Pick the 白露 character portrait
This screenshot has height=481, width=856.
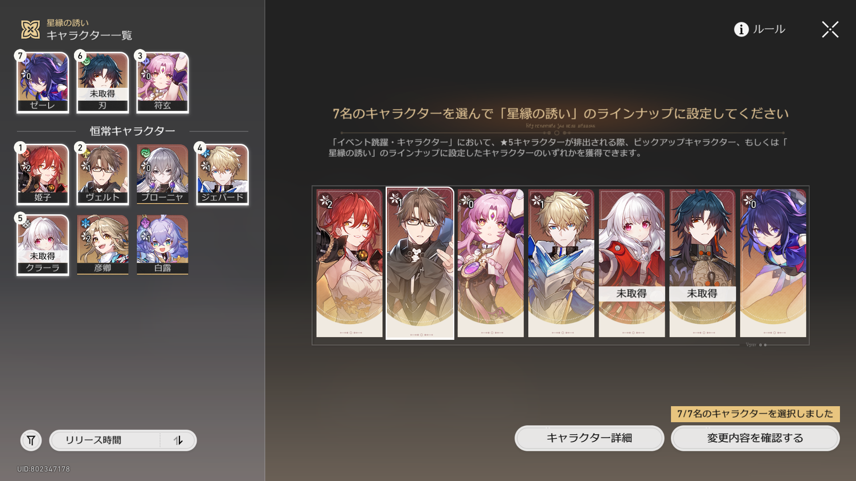162,245
